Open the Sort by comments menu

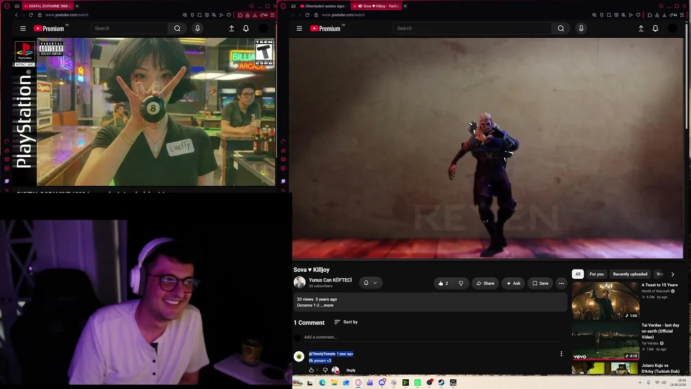(x=346, y=322)
